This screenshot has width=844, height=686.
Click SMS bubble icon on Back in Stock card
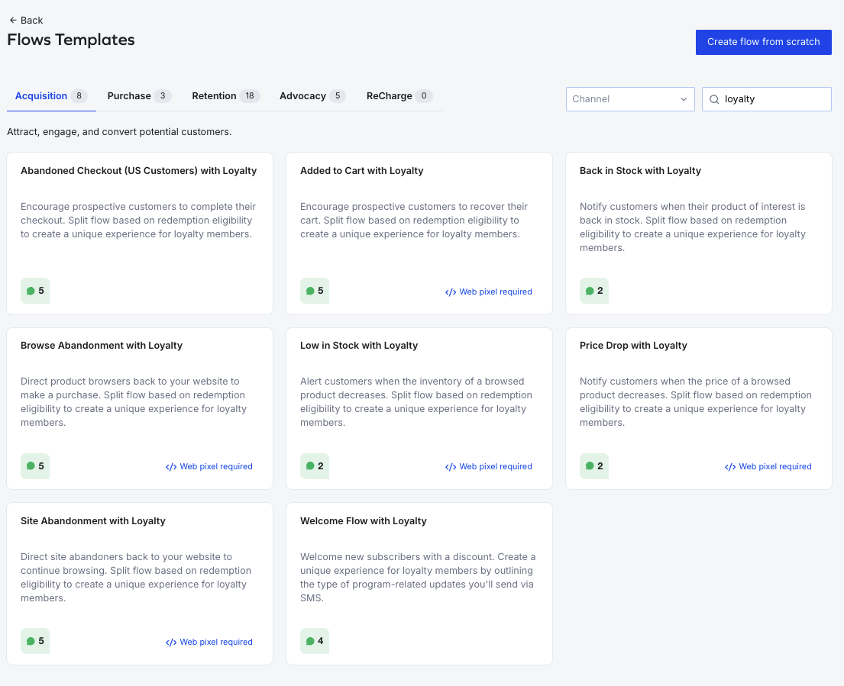pos(590,291)
